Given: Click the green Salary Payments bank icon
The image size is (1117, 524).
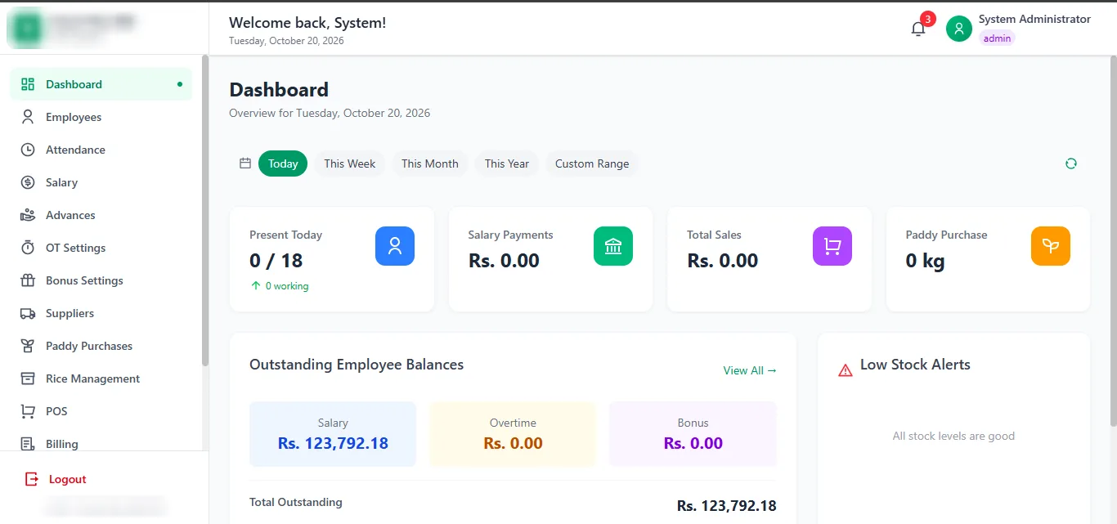Looking at the screenshot, I should coord(613,246).
